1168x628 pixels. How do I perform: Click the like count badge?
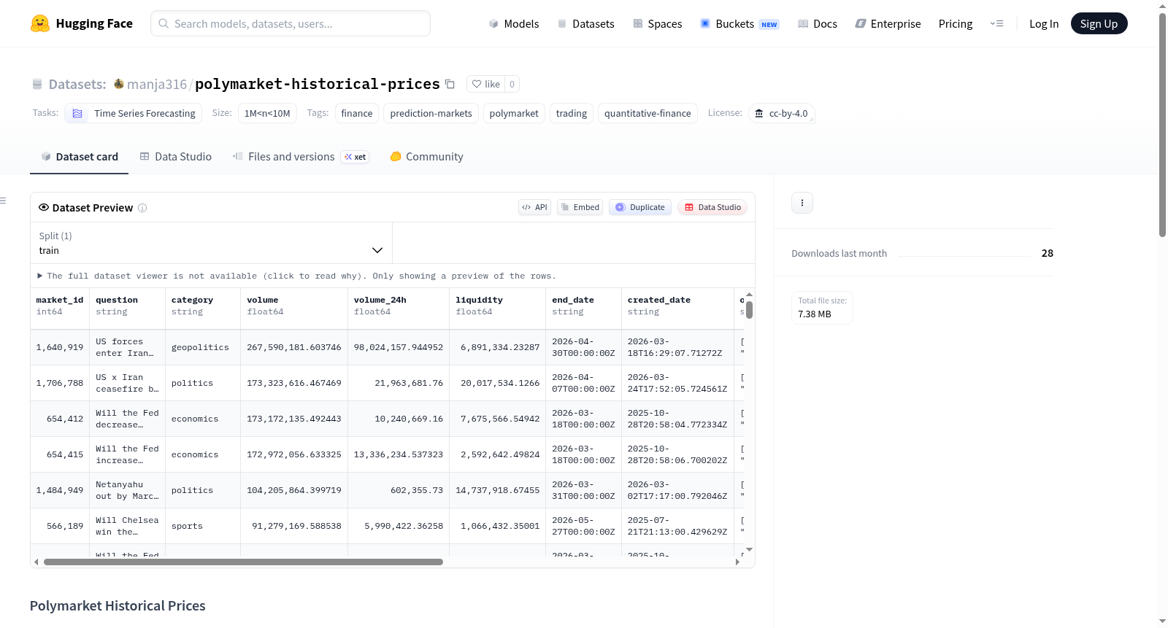pyautogui.click(x=512, y=84)
